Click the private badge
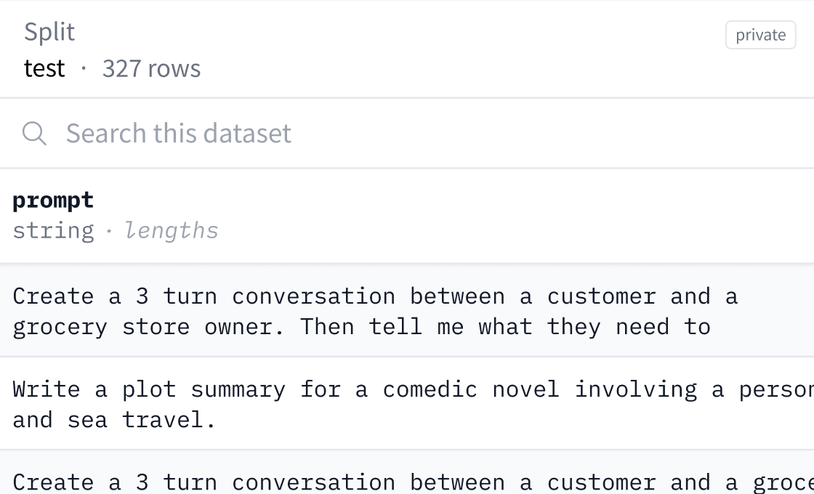Screen dimensions: 814x494 coord(760,35)
